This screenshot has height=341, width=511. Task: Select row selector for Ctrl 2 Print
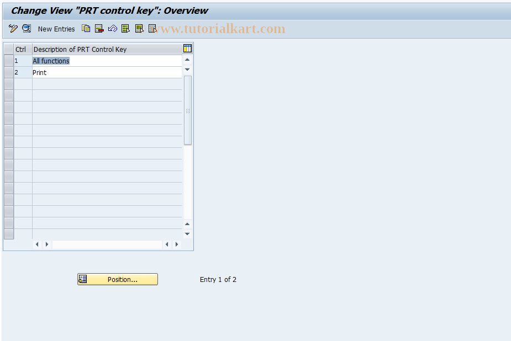tap(9, 72)
